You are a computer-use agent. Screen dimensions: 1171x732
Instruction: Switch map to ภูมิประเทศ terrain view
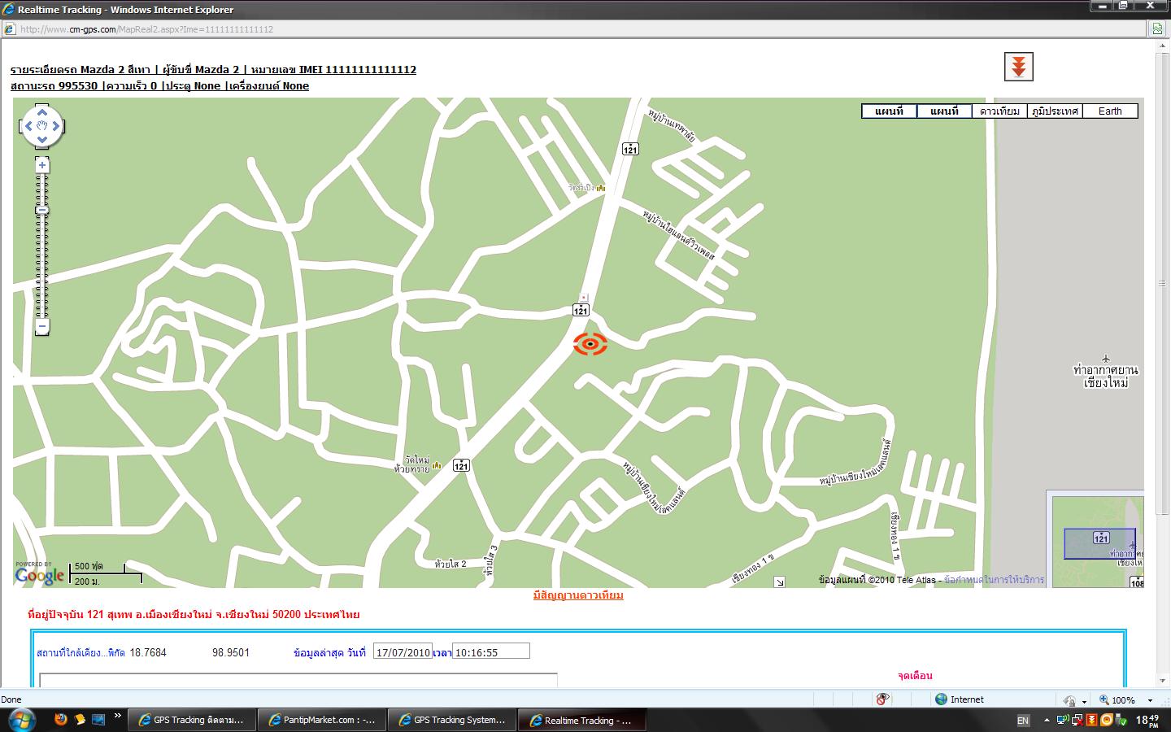pyautogui.click(x=1055, y=111)
